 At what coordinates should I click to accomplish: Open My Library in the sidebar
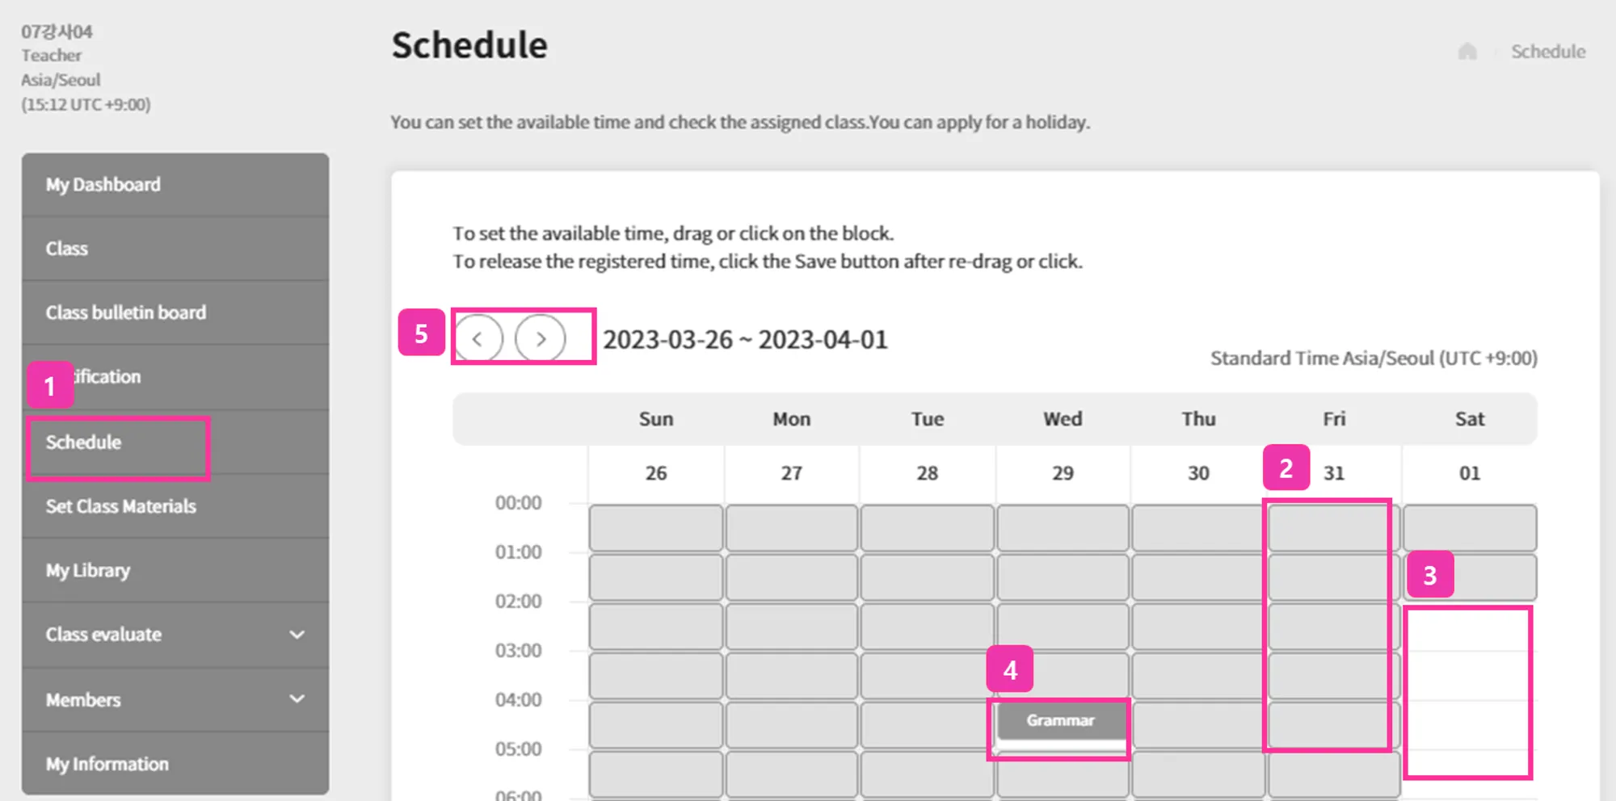pos(87,570)
